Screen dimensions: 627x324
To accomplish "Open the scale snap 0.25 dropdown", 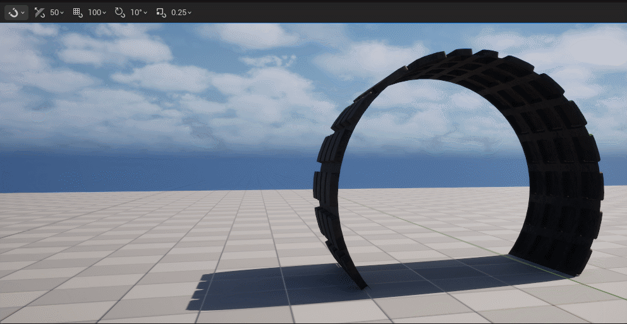I will click(181, 13).
